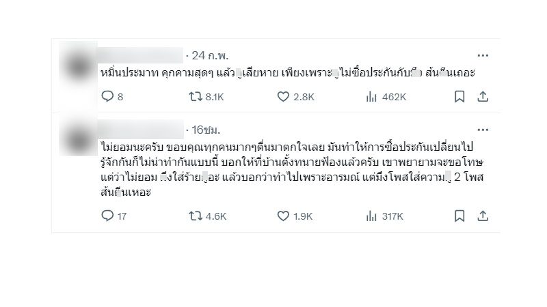Bookmark the tweet dated 24 ก.พ.

pos(459,97)
